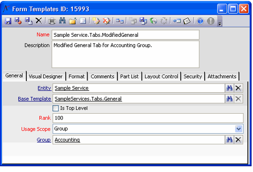Open the Usage Scope dropdown arrow
Image resolution: width=253 pixels, height=172 pixels.
[x=239, y=129]
